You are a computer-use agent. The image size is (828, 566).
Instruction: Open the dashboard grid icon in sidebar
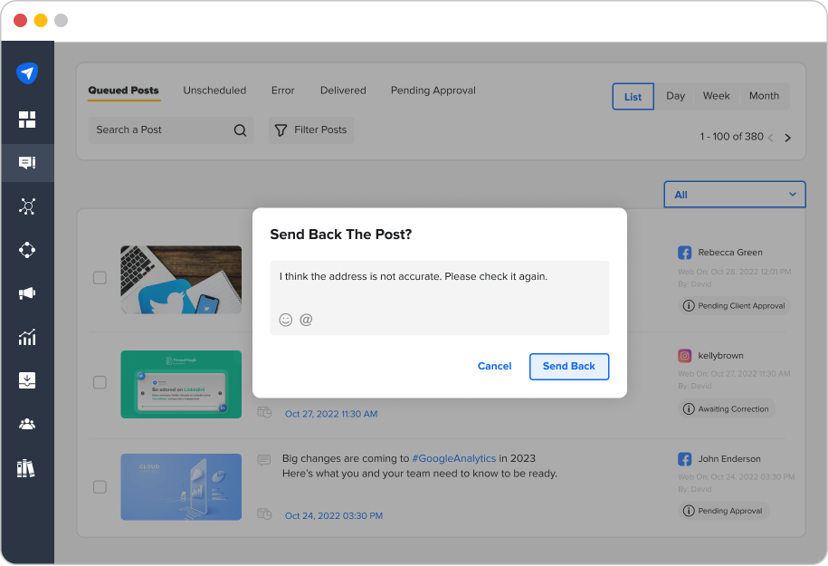(x=27, y=120)
